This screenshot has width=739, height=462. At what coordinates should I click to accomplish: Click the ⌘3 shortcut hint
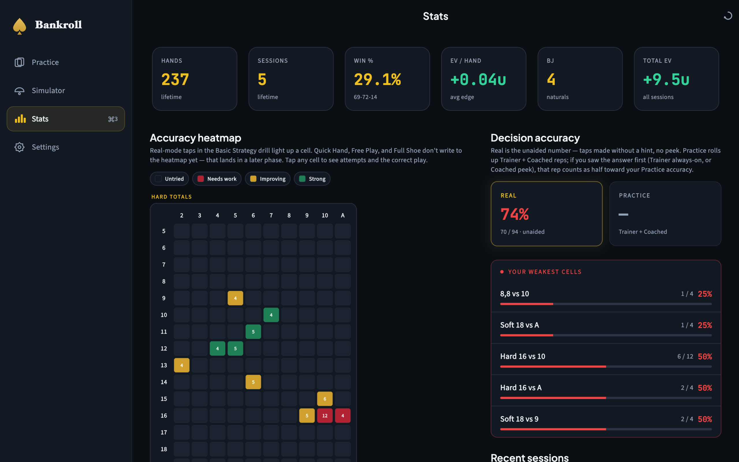pyautogui.click(x=113, y=119)
